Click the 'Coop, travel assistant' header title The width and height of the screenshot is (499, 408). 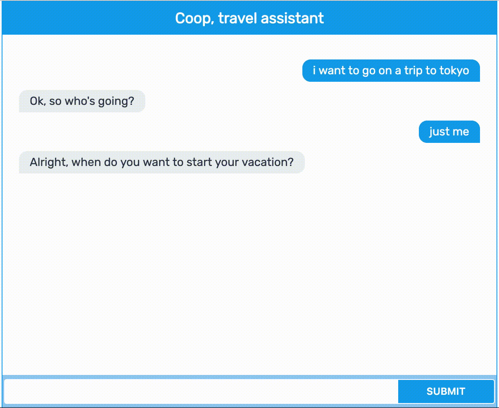point(249,18)
